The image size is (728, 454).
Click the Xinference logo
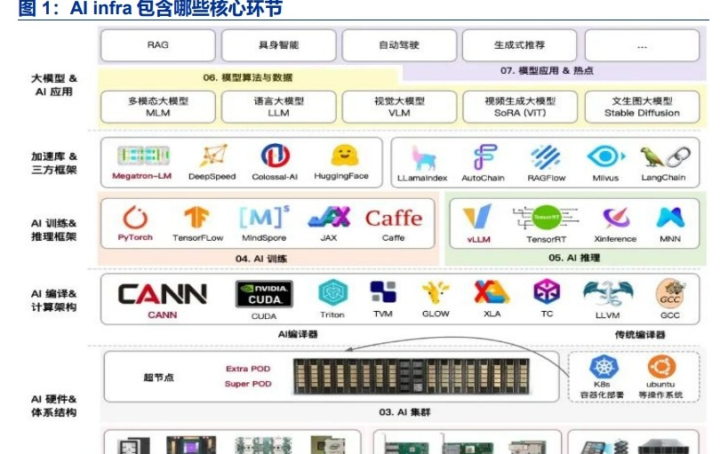pos(616,218)
